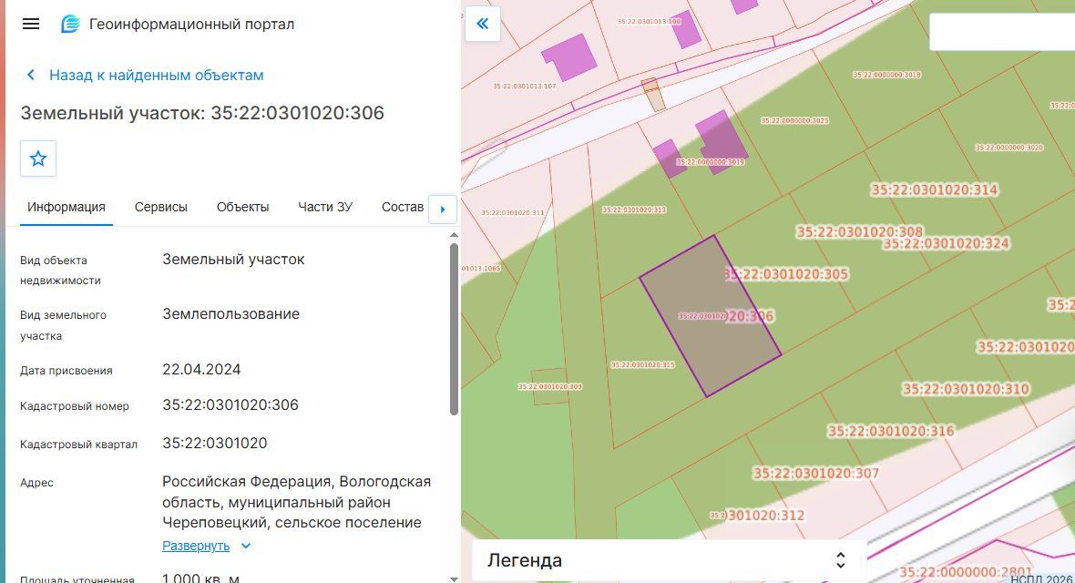This screenshot has width=1075, height=583.
Task: Click the Легенда panel title
Action: coord(525,560)
